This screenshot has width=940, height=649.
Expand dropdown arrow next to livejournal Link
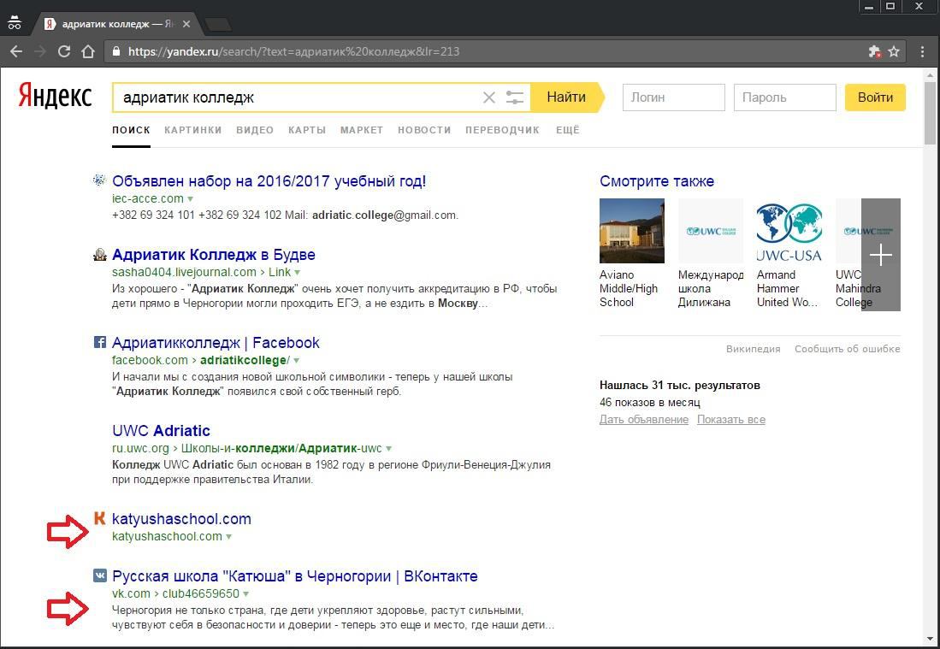click(298, 273)
